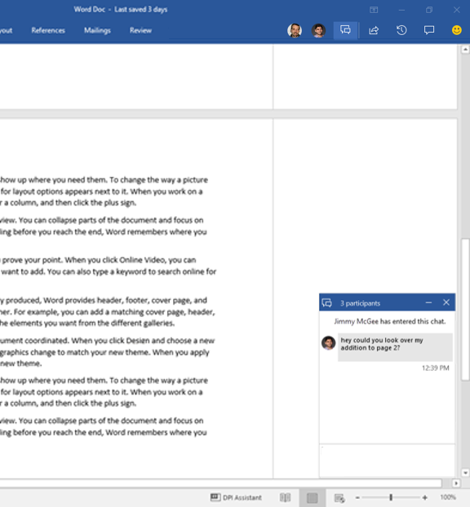Open the Review tab

(x=140, y=30)
